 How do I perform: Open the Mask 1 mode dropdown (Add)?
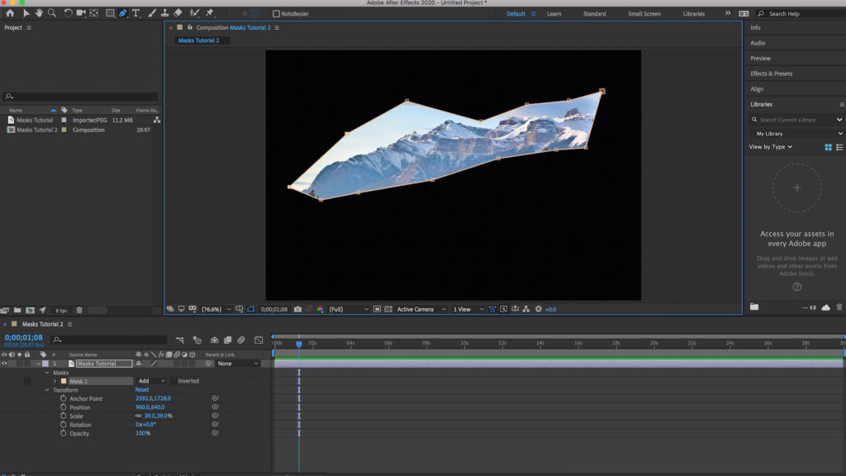152,381
